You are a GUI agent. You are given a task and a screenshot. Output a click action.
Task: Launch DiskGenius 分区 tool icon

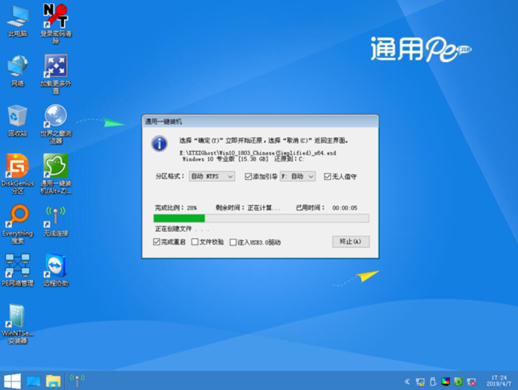pyautogui.click(x=18, y=174)
